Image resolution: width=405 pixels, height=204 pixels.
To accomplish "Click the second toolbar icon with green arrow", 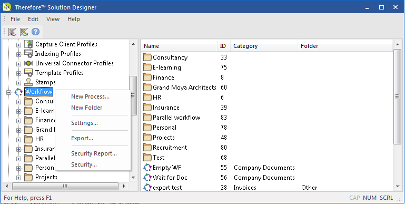I will coord(24,32).
